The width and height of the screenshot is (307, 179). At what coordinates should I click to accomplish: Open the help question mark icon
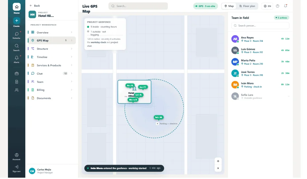[x=277, y=6]
